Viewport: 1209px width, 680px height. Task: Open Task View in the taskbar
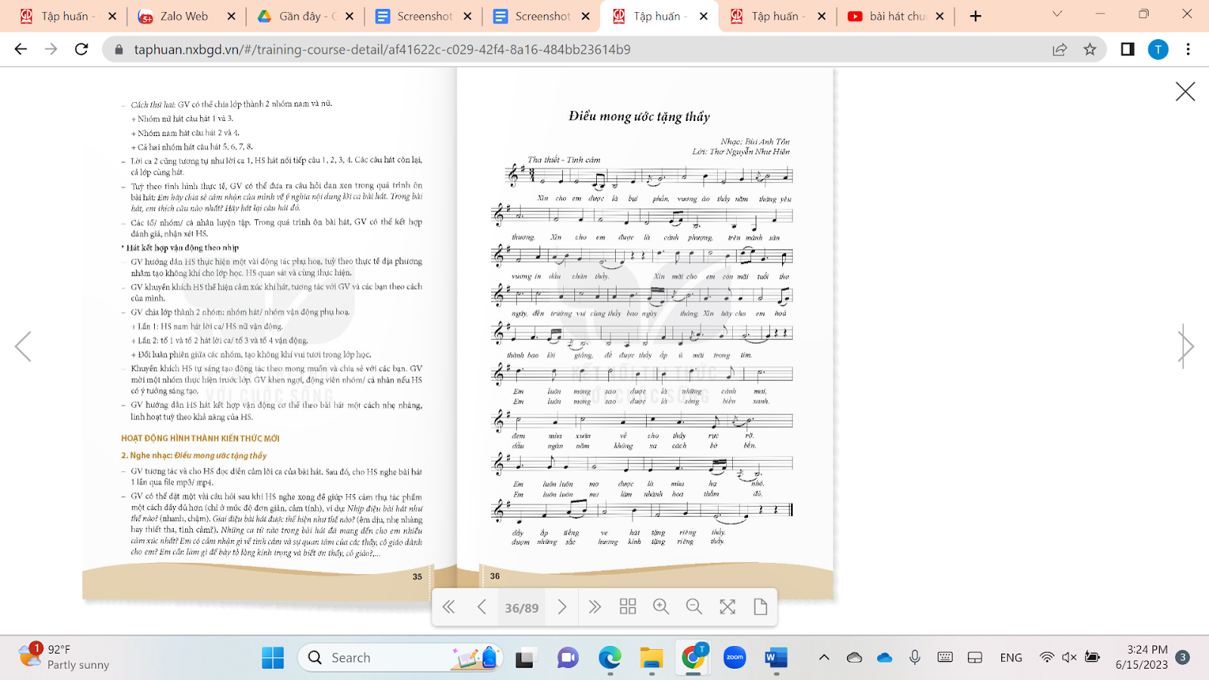coord(524,657)
